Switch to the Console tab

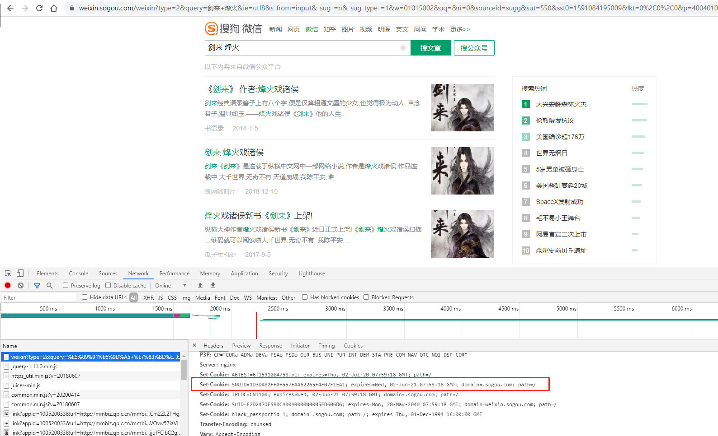click(78, 274)
